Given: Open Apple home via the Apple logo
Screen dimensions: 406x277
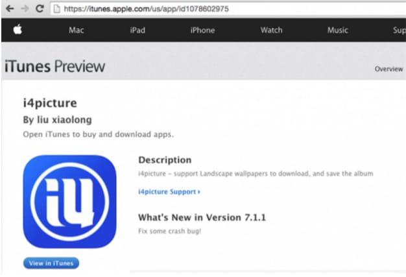Looking at the screenshot, I should (18, 29).
